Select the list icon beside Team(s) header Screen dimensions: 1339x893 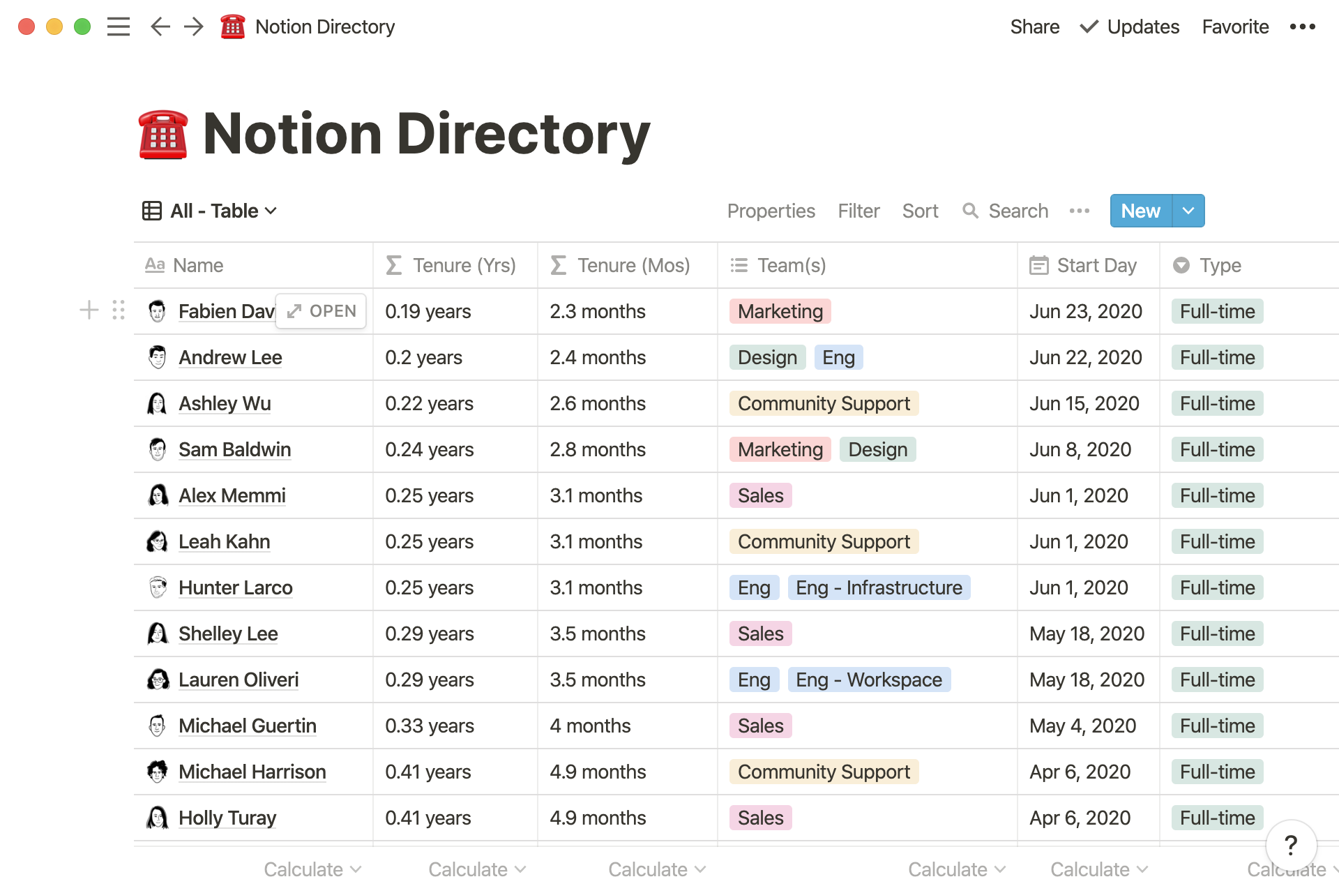coord(739,265)
